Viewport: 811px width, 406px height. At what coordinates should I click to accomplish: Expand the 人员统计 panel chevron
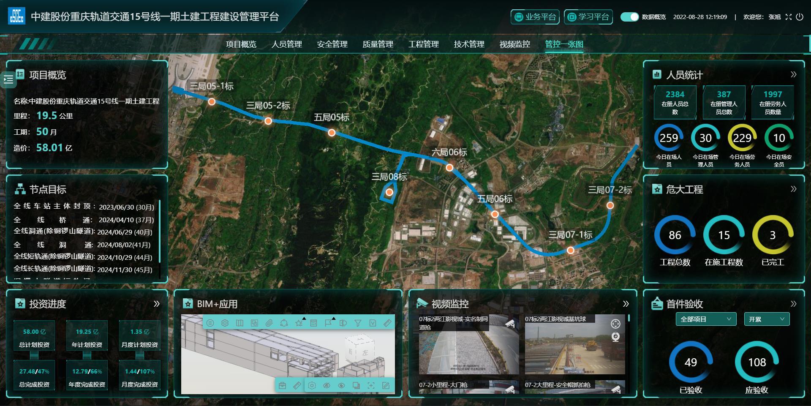click(793, 75)
